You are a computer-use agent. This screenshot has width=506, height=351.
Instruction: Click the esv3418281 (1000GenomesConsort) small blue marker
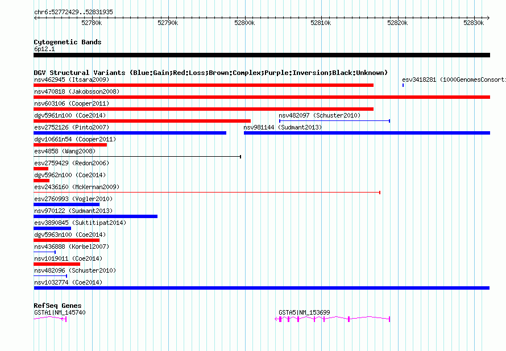tap(403, 85)
